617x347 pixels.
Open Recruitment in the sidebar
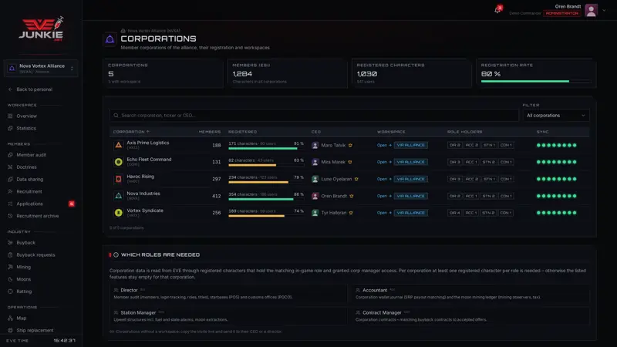click(x=29, y=191)
